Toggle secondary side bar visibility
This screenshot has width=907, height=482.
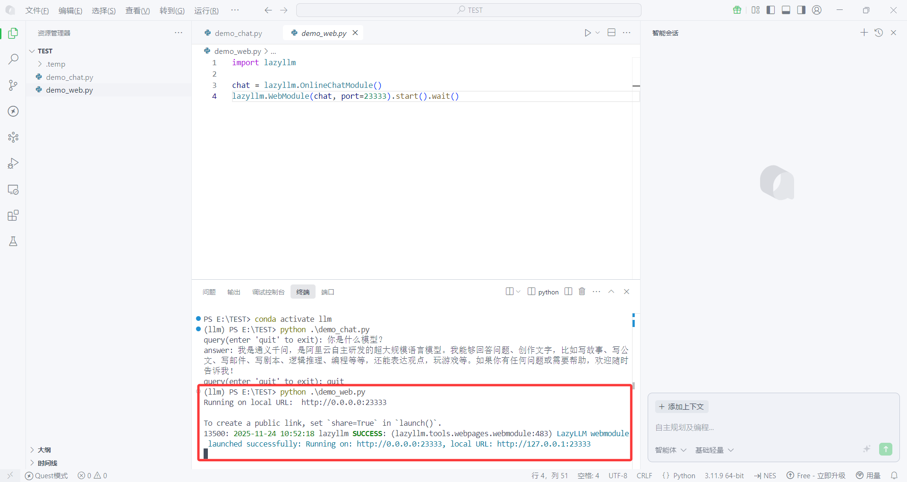pos(801,10)
